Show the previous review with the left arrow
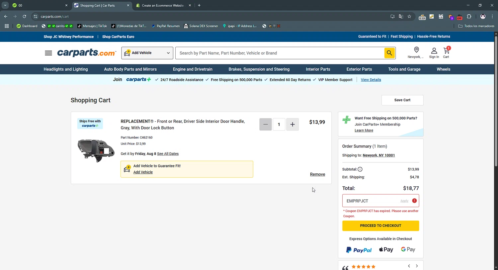498x270 pixels. (x=409, y=266)
